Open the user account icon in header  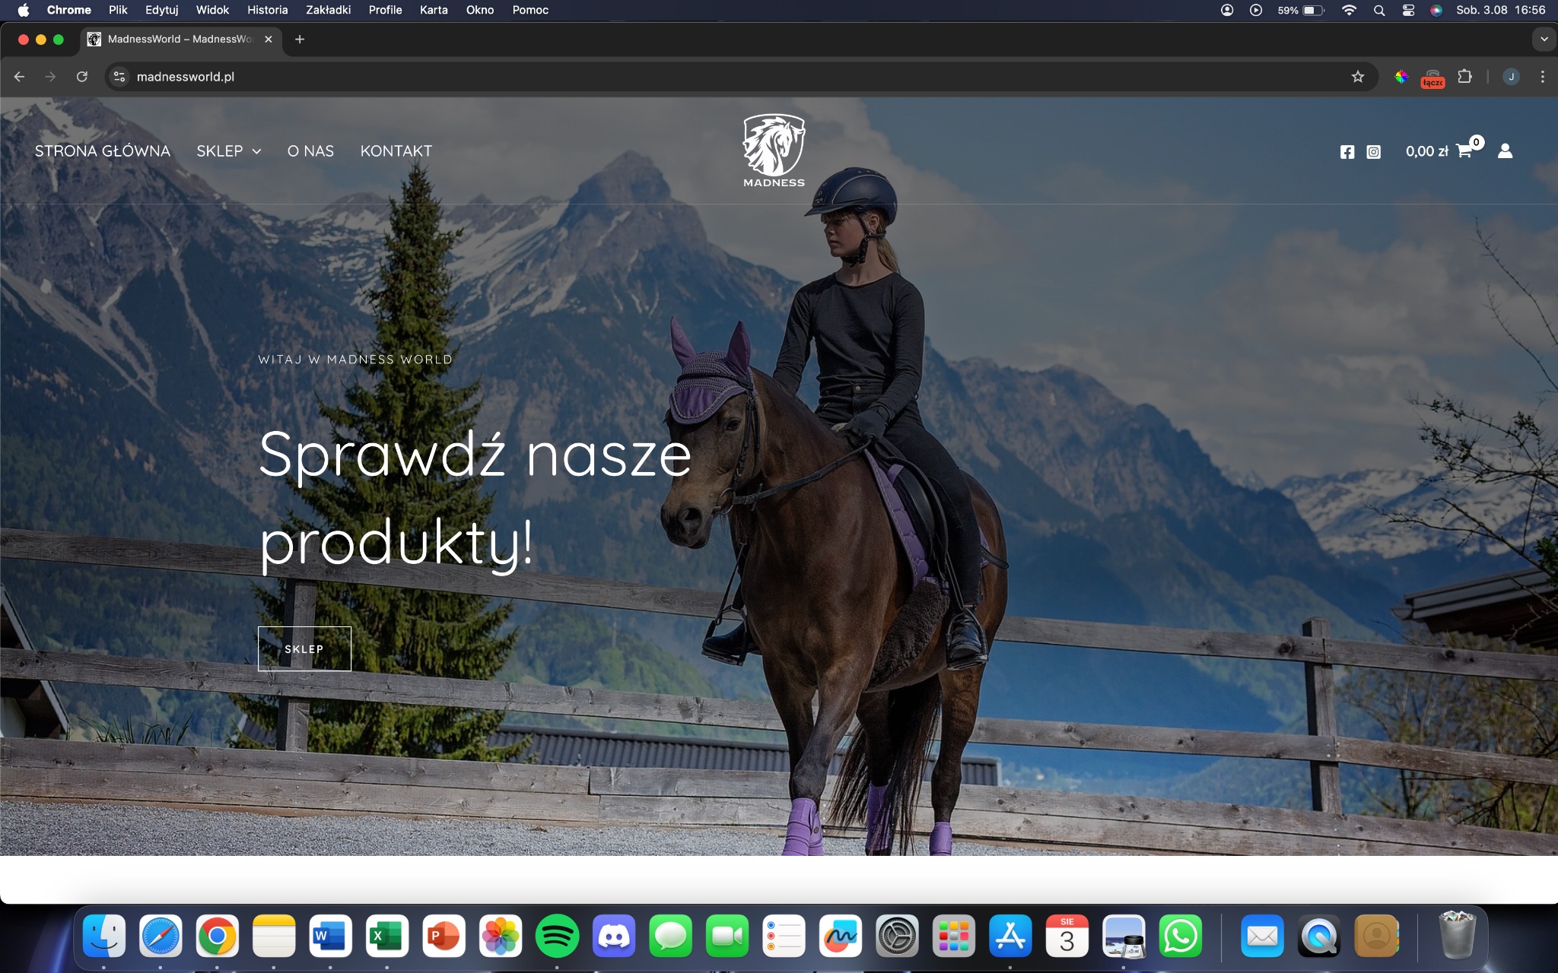coord(1506,151)
